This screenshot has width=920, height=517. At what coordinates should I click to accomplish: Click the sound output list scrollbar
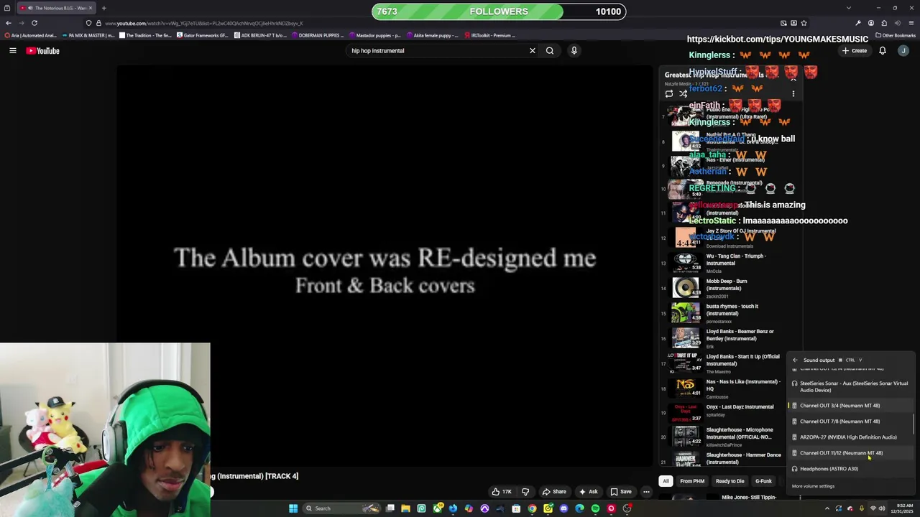(915, 424)
